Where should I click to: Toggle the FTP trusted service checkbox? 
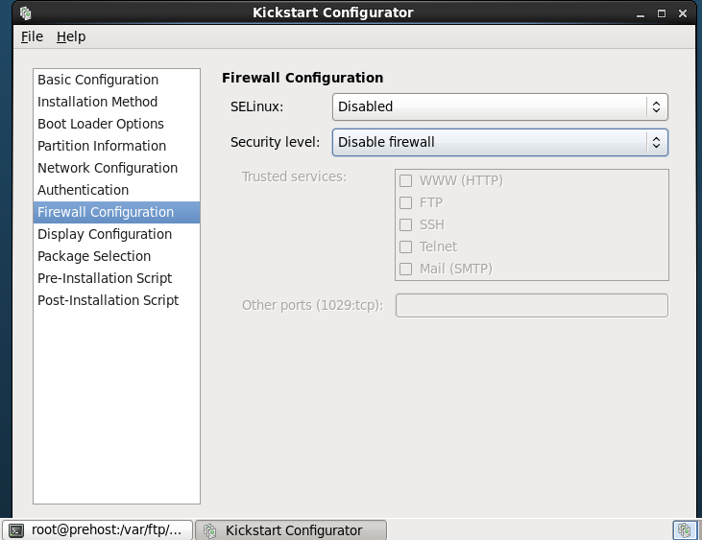405,202
